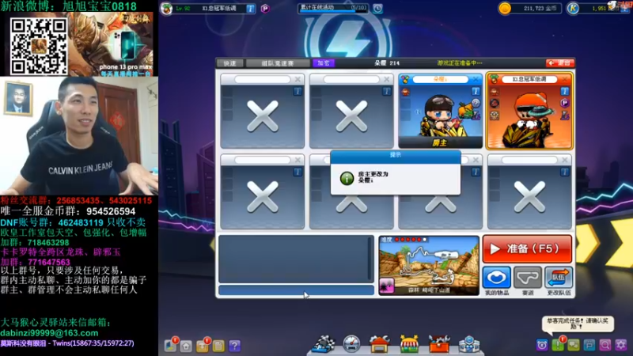This screenshot has height=356, width=633.
Task: Click the room host 朵樱 player card
Action: (440, 111)
